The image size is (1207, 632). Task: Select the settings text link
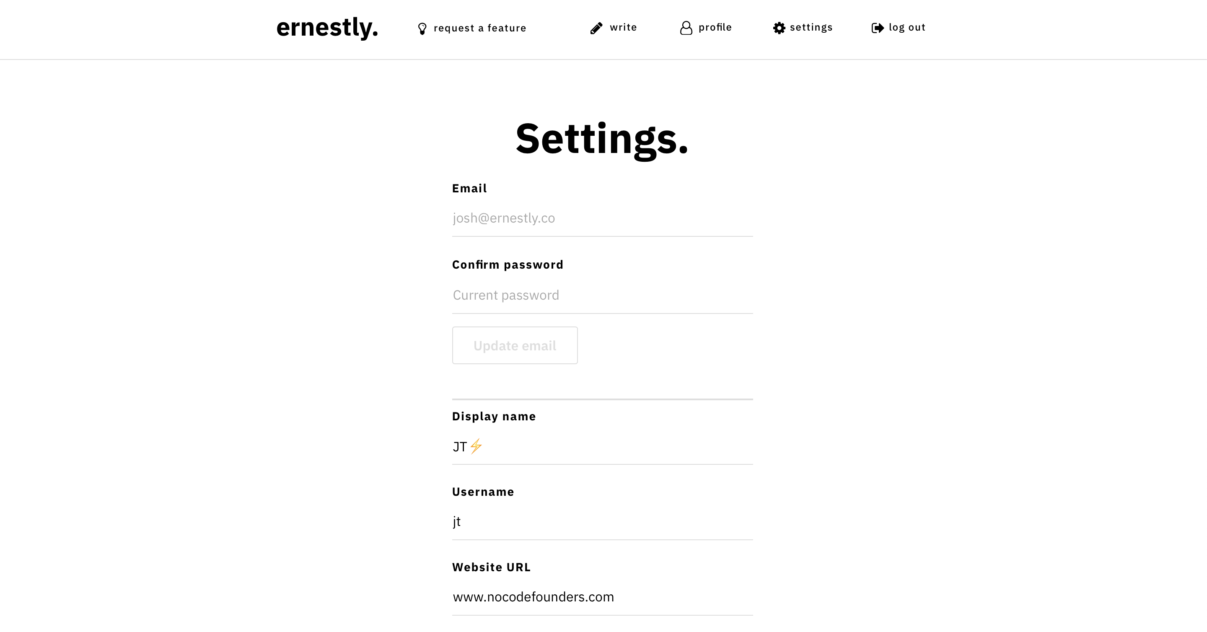pos(811,27)
